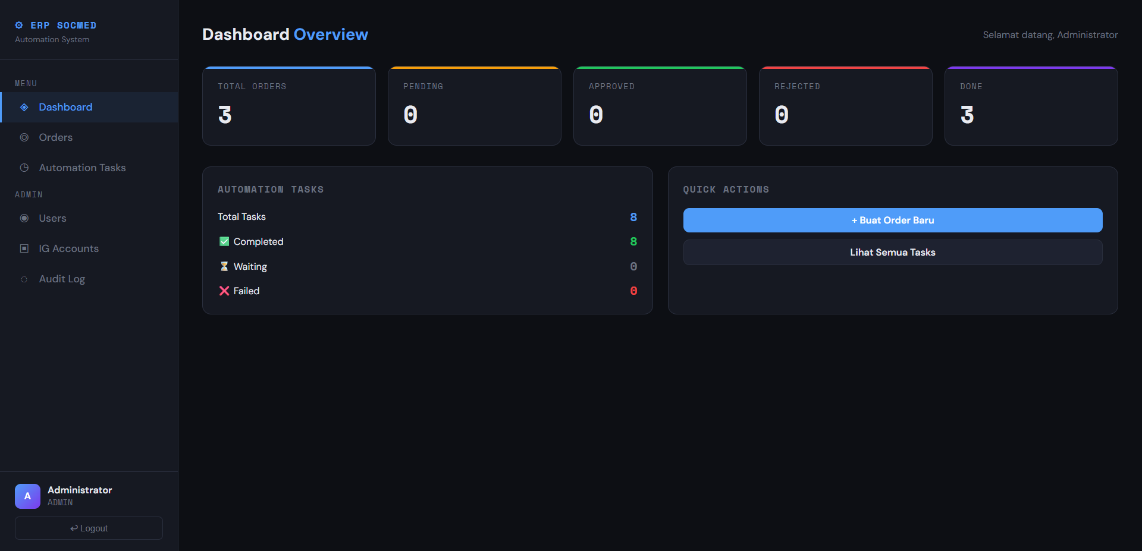Navigate to IG Accounts
This screenshot has width=1142, height=551.
89,248
